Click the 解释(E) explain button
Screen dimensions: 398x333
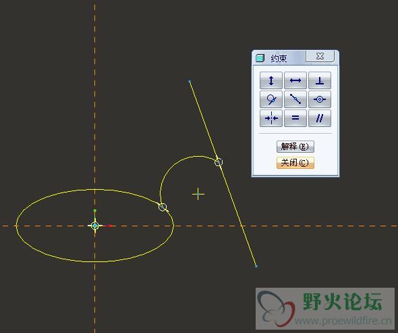click(295, 147)
